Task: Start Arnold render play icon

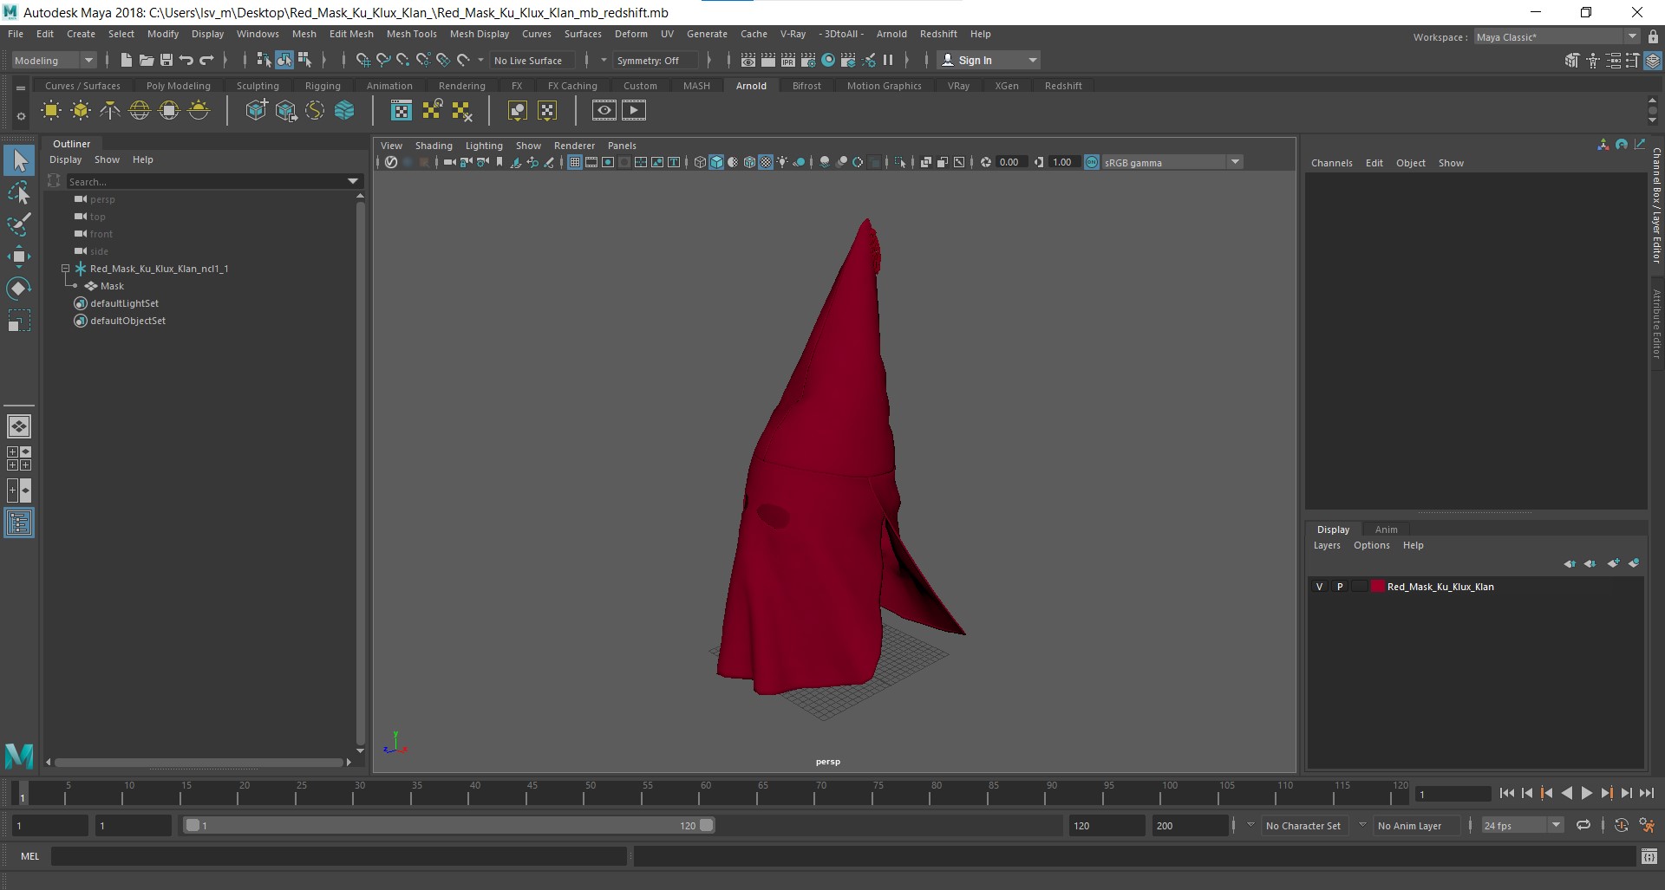Action: (634, 110)
